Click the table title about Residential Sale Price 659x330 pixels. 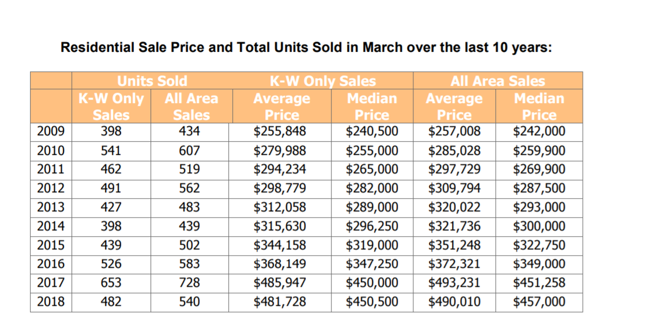307,47
